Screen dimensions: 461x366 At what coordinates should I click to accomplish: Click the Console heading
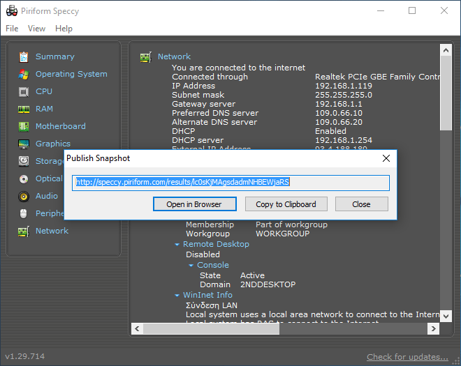click(213, 265)
